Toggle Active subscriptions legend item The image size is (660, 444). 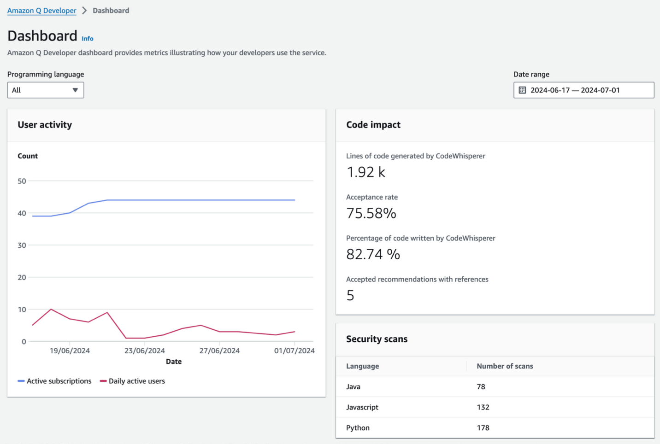[x=59, y=381]
